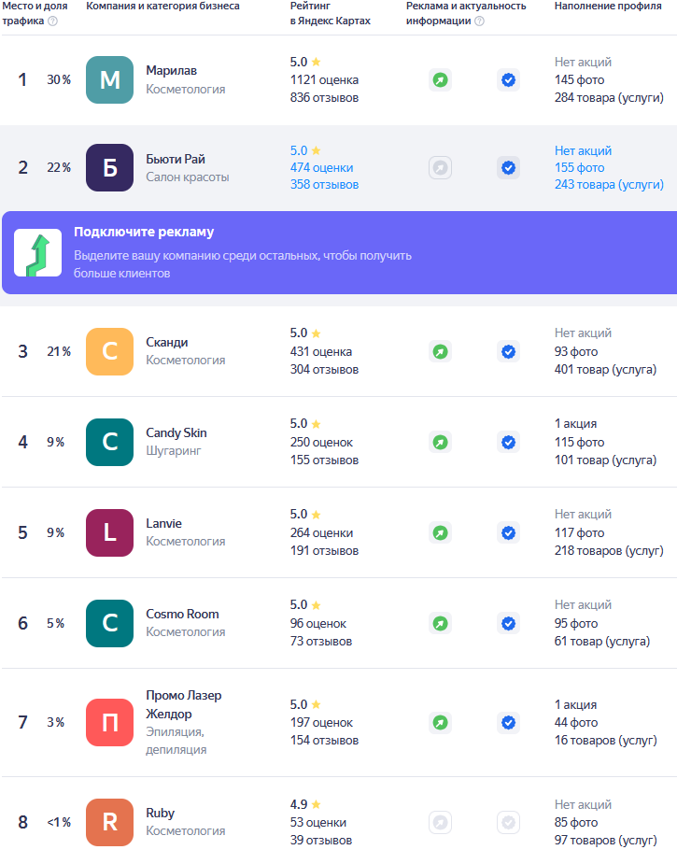Image resolution: width=677 pixels, height=864 pixels.
Task: Click the green arrow icon in advertising banner
Action: 38,253
